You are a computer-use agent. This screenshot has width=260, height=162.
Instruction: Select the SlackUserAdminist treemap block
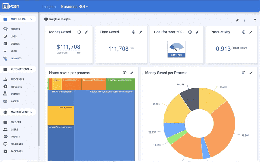pos(94,84)
